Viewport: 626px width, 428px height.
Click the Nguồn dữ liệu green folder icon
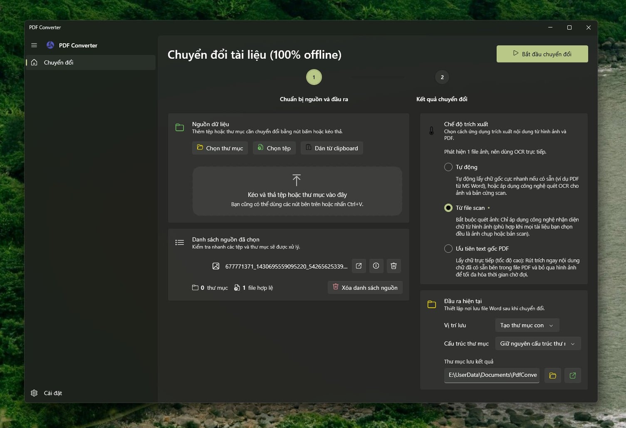tap(180, 127)
